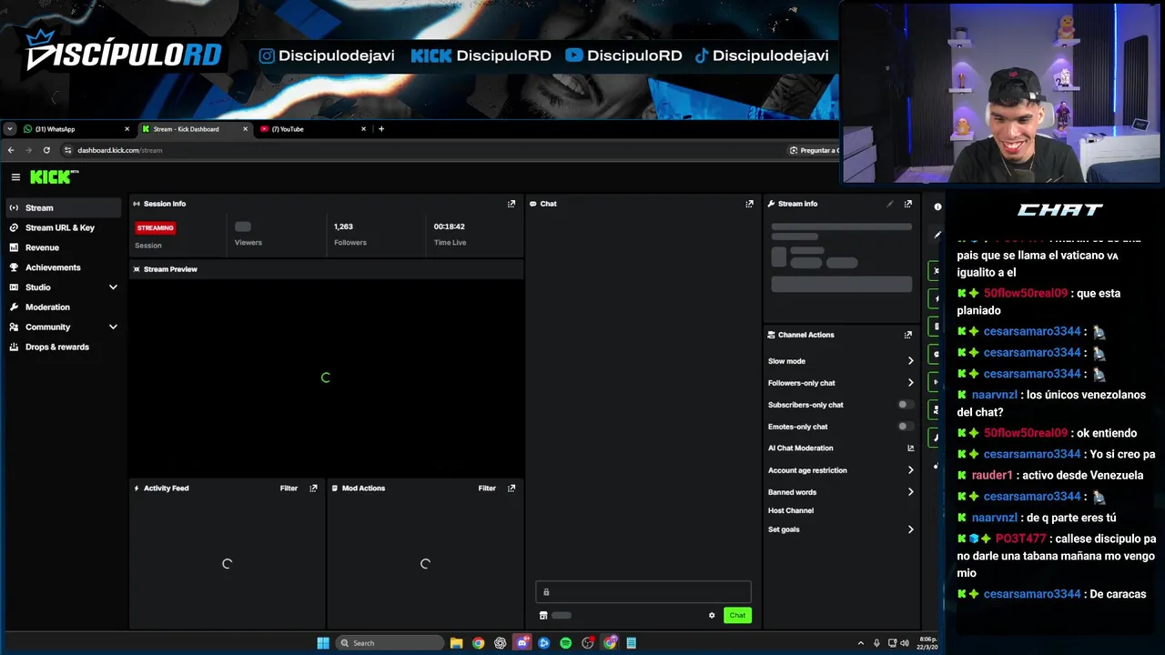Open Google Chrome from taskbar
1165x655 pixels.
479,643
